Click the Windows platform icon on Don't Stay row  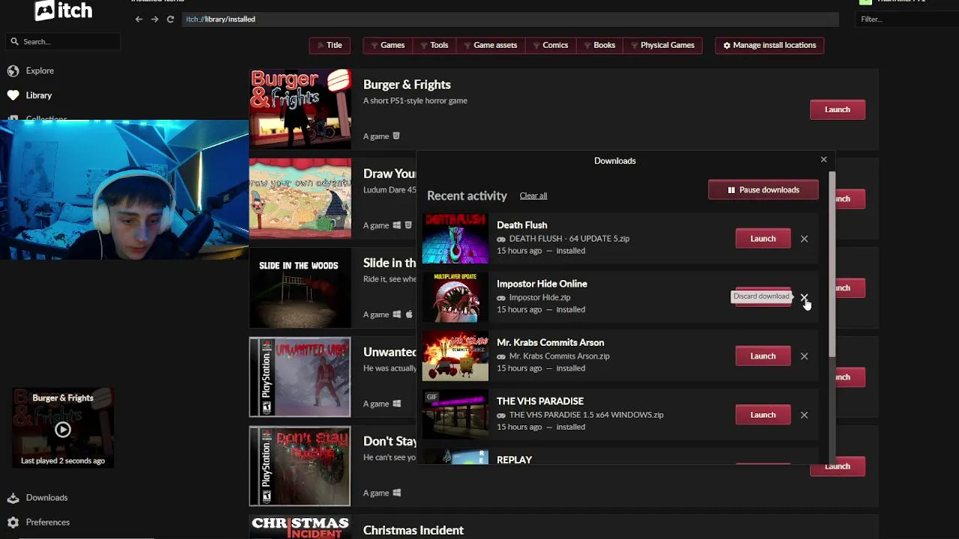click(x=397, y=493)
